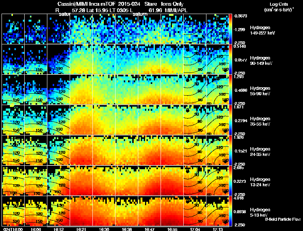
Task: Click the 16:21 time label
Action: coord(81,229)
